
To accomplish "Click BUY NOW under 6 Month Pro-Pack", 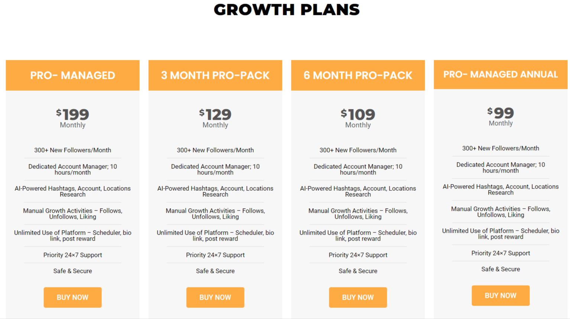I will [x=358, y=297].
